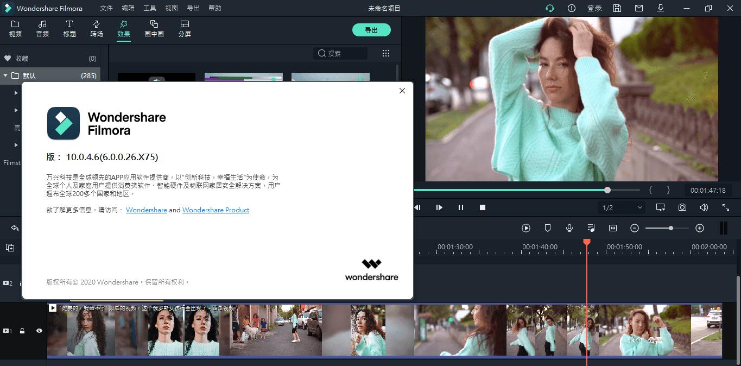Viewport: 741px width, 366px height.
Task: Click the 00:01:30:00 mark on ruler
Action: pyautogui.click(x=455, y=247)
